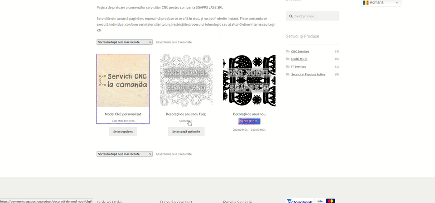Open the snowflake pattern Fulgi product thumbnail
The image size is (435, 203).
[x=186, y=80]
